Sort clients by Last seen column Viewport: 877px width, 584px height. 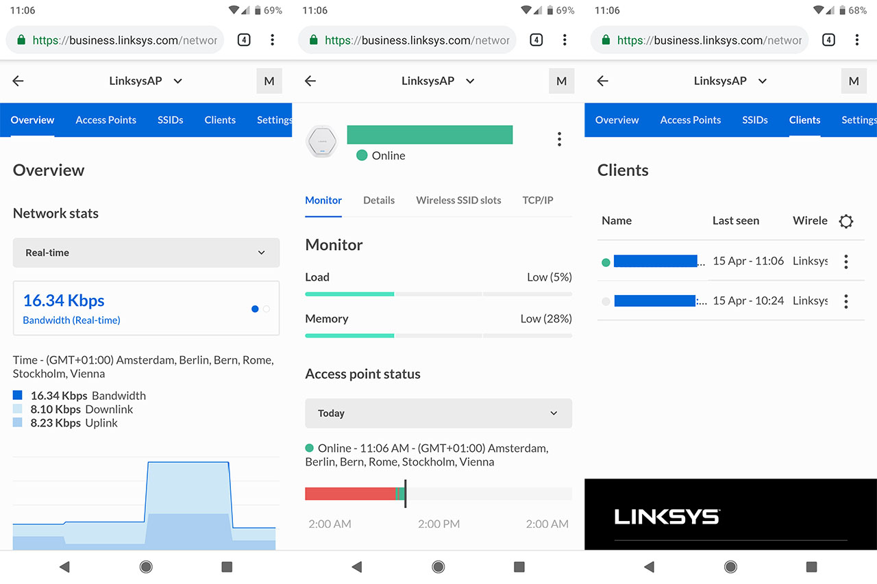pos(736,221)
